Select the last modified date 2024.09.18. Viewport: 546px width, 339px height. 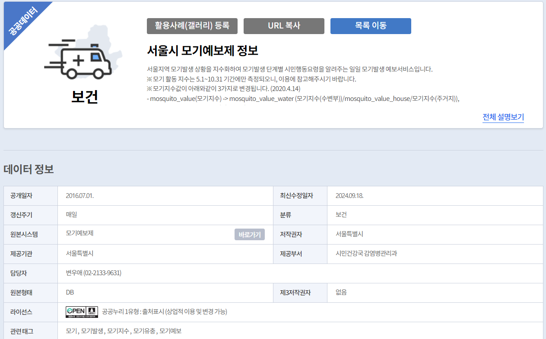pos(349,196)
